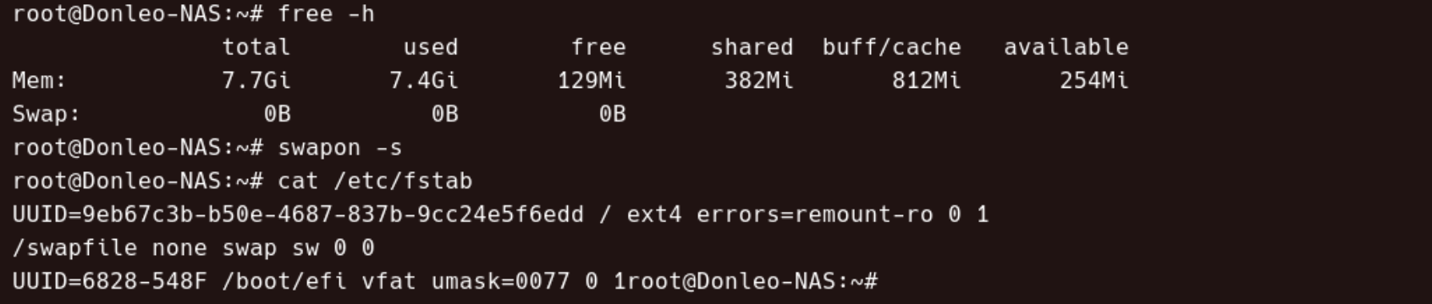Click the 129Mi free memory value

point(592,81)
